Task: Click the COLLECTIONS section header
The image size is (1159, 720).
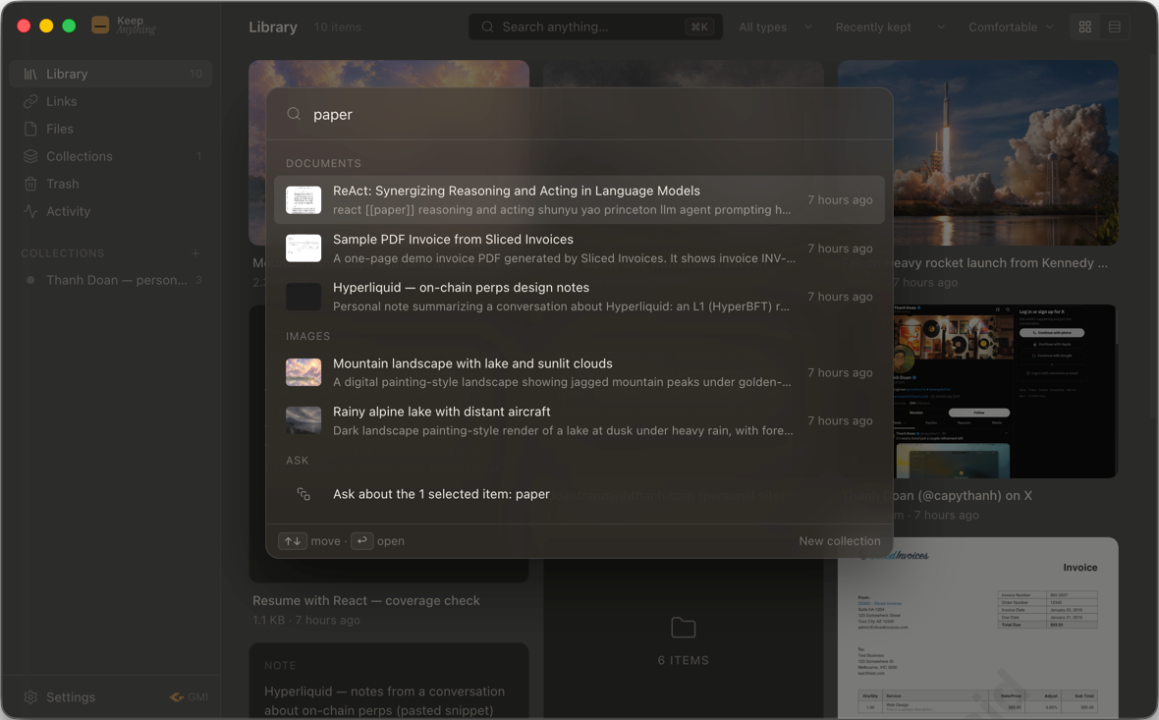Action: 63,252
